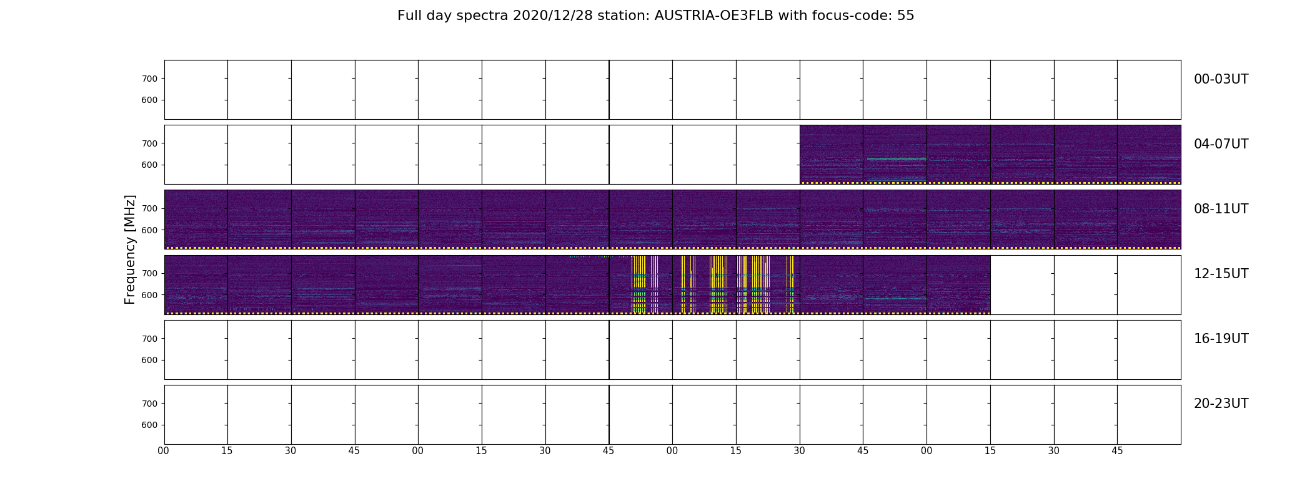Viewport: 1312px width, 499px height.
Task: Click the 600 tick label of the 08-11UT row
Action: point(149,230)
